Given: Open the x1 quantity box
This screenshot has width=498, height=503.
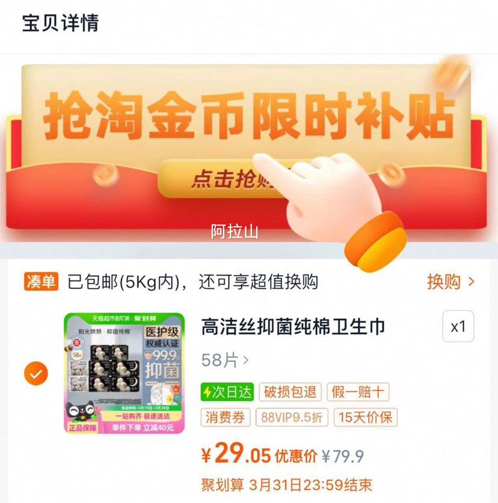Looking at the screenshot, I should coord(458,326).
